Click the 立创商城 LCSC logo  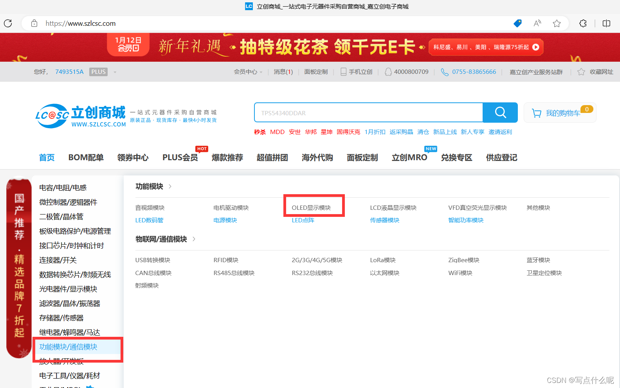81,116
